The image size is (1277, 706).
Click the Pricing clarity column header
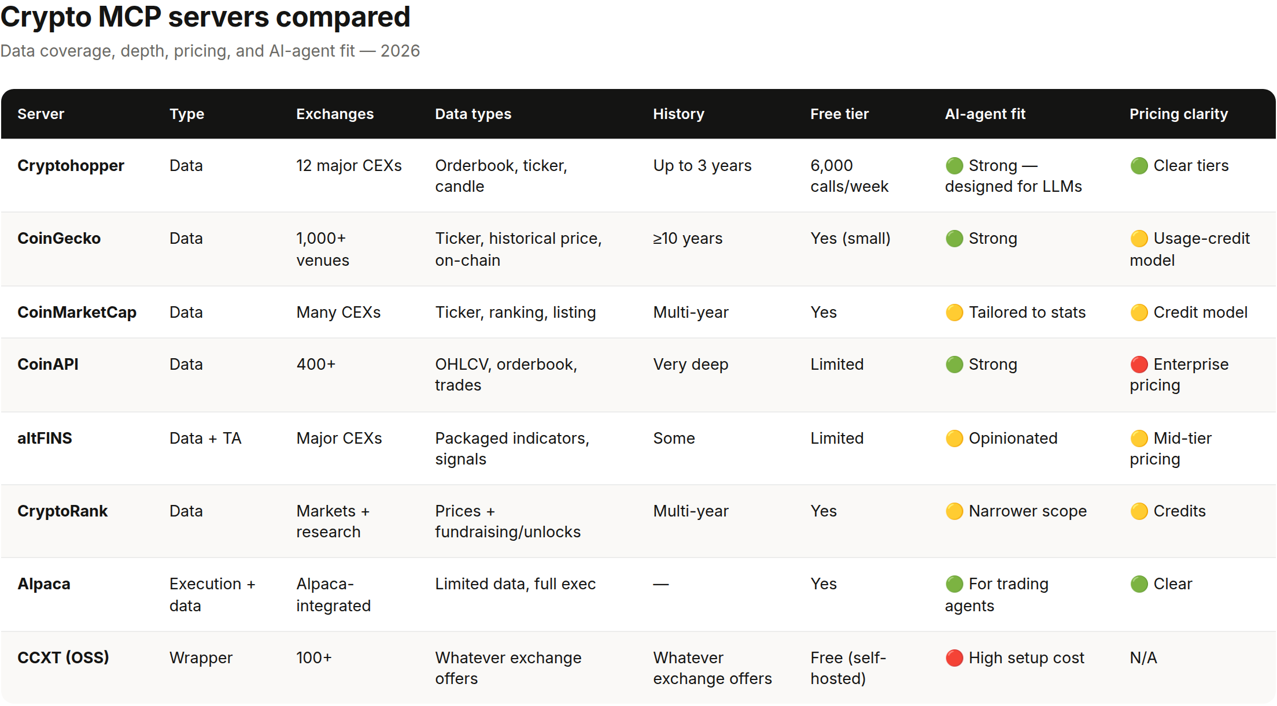coord(1179,114)
